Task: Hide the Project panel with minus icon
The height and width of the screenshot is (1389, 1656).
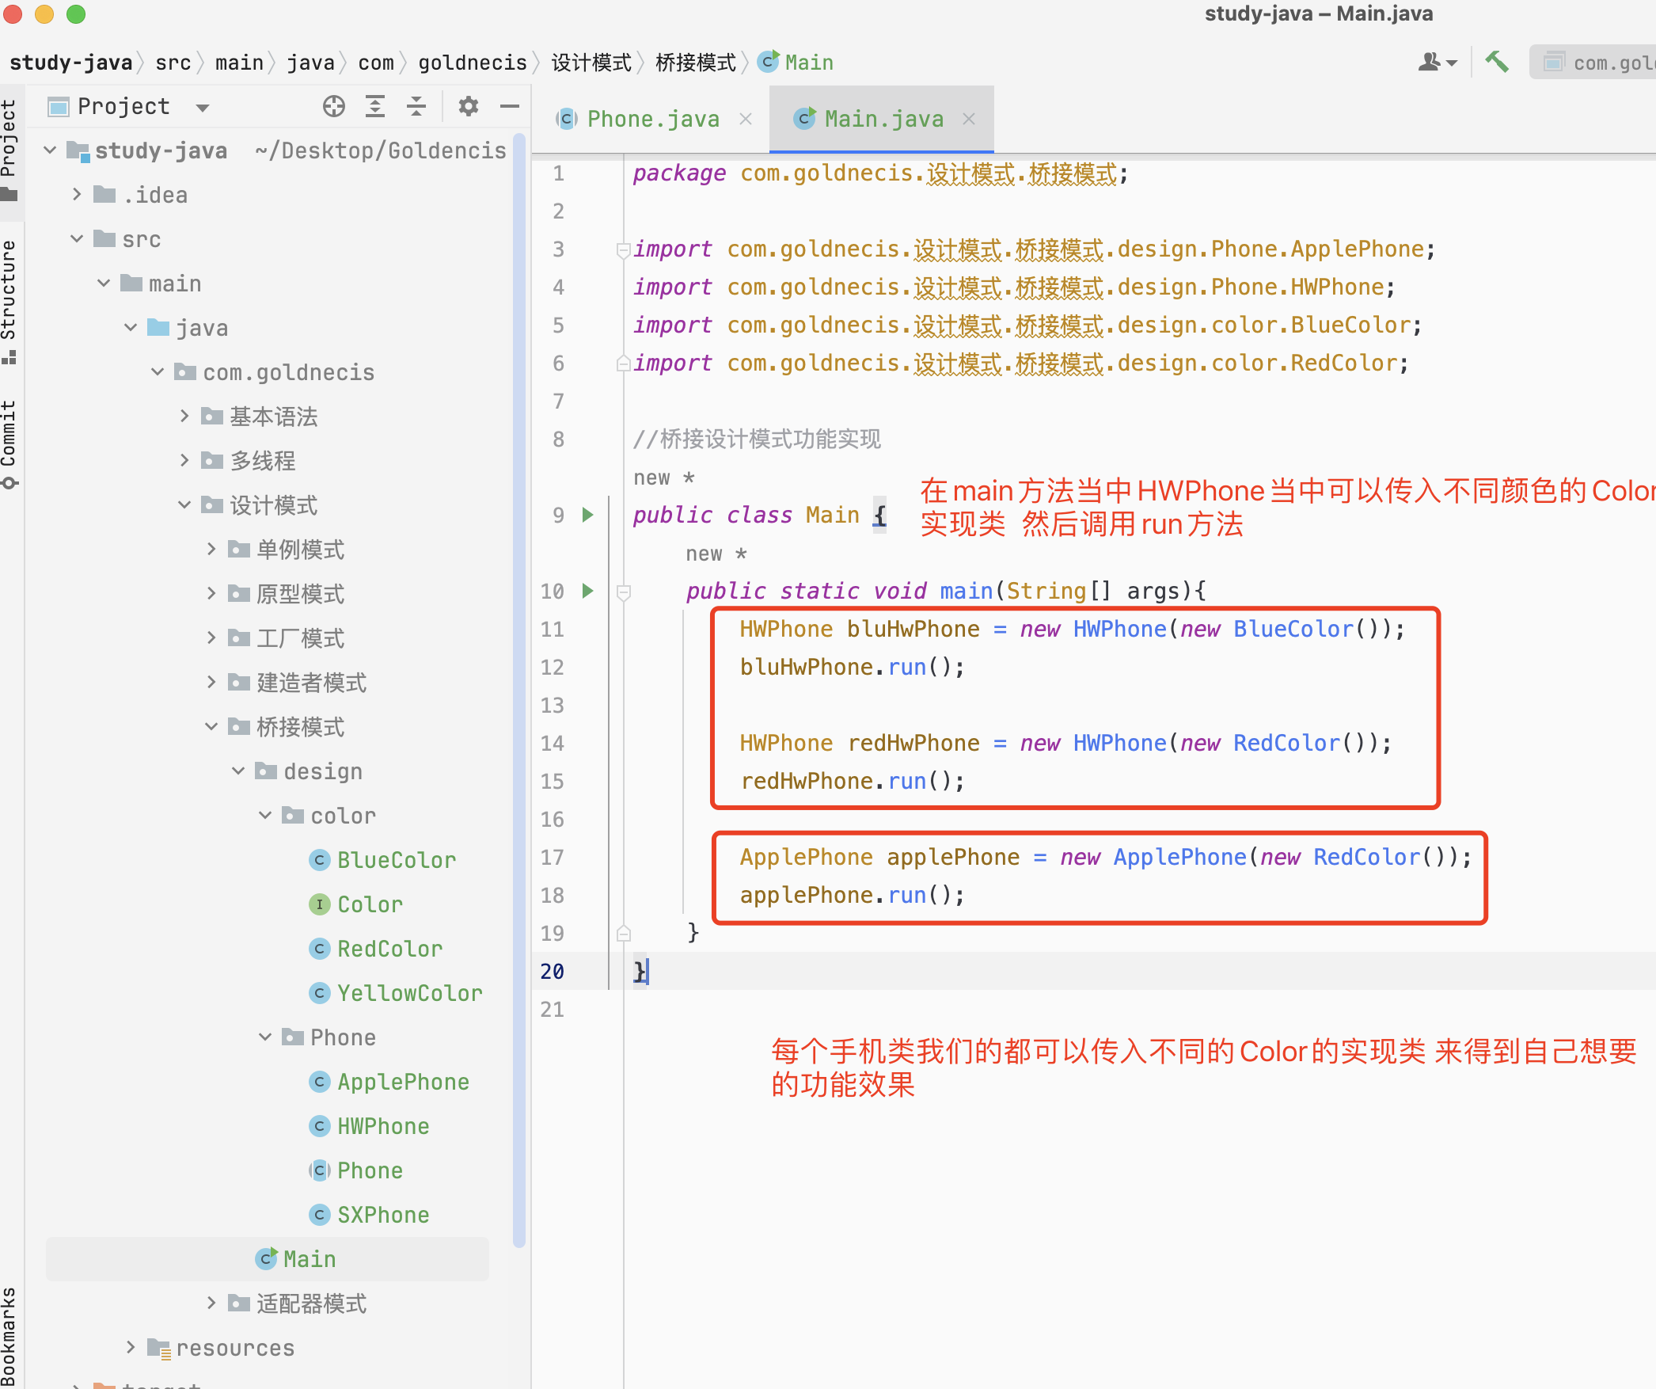Action: [x=510, y=106]
